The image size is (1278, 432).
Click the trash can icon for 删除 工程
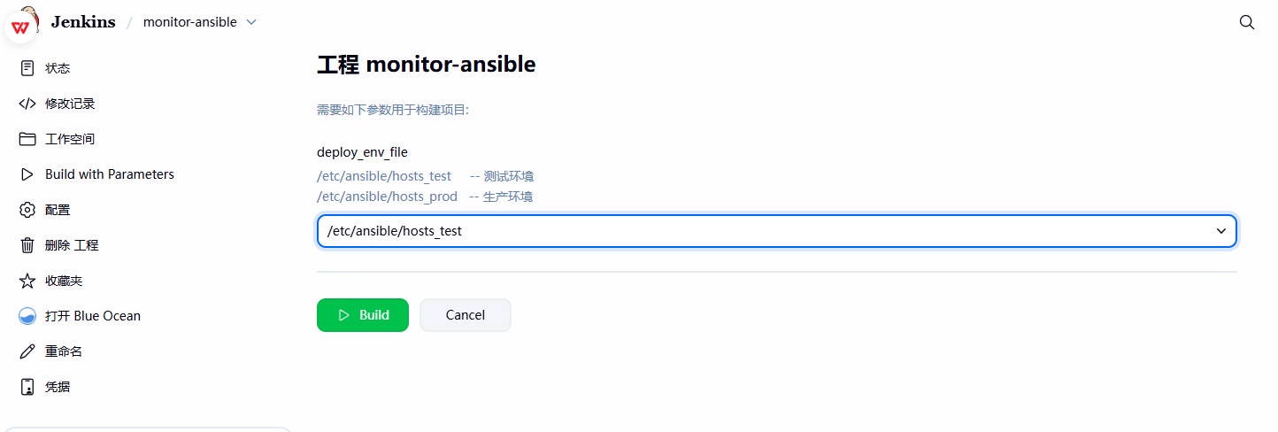[27, 245]
